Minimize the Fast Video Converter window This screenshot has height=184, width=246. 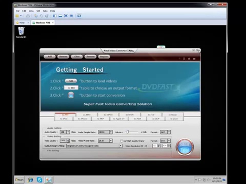(193, 50)
